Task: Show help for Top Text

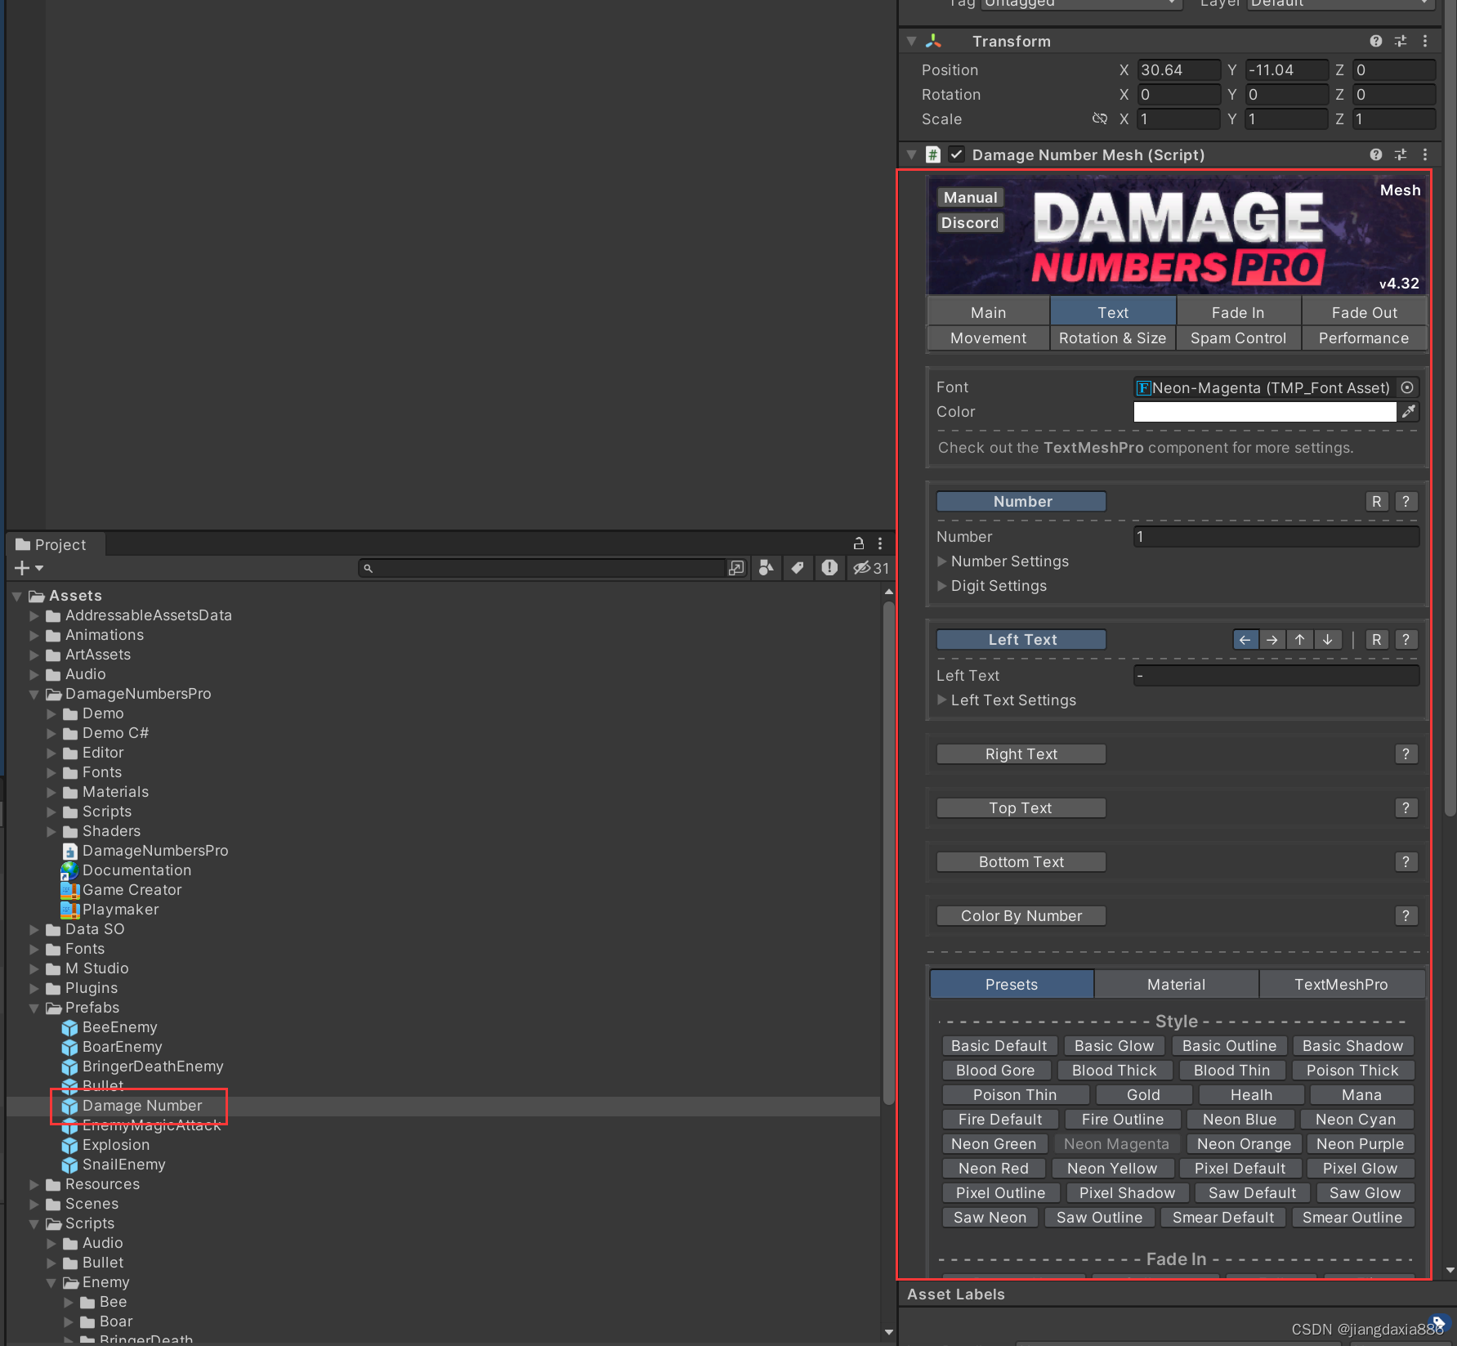Action: coord(1406,807)
